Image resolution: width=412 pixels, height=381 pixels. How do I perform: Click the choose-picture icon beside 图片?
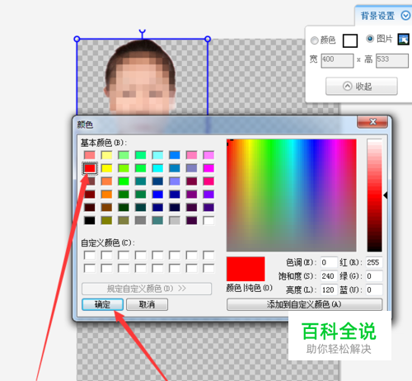(x=404, y=40)
